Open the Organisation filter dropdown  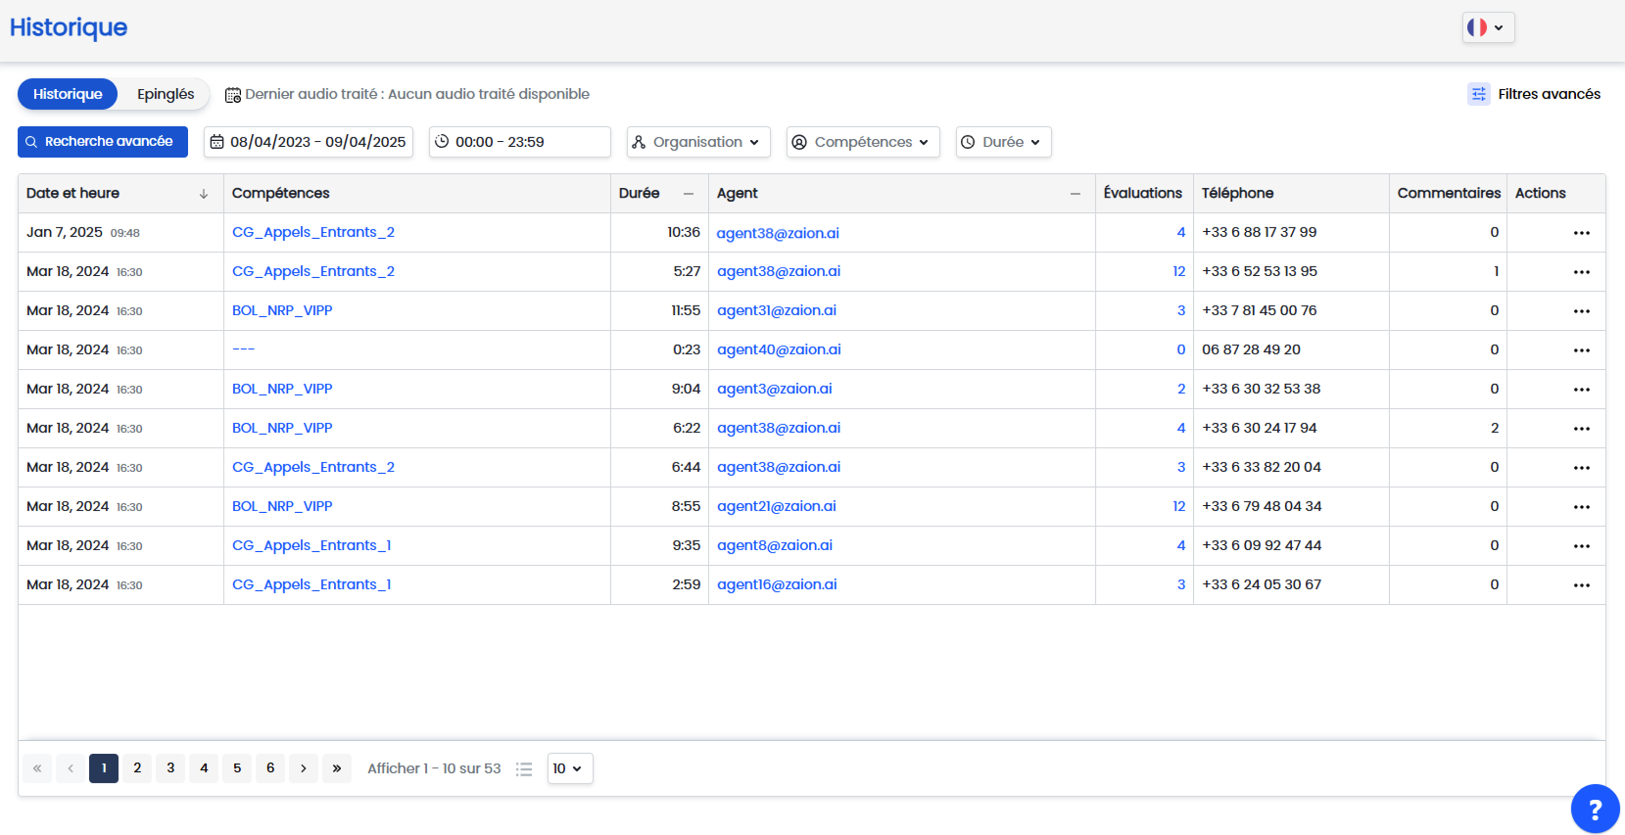pyautogui.click(x=698, y=142)
